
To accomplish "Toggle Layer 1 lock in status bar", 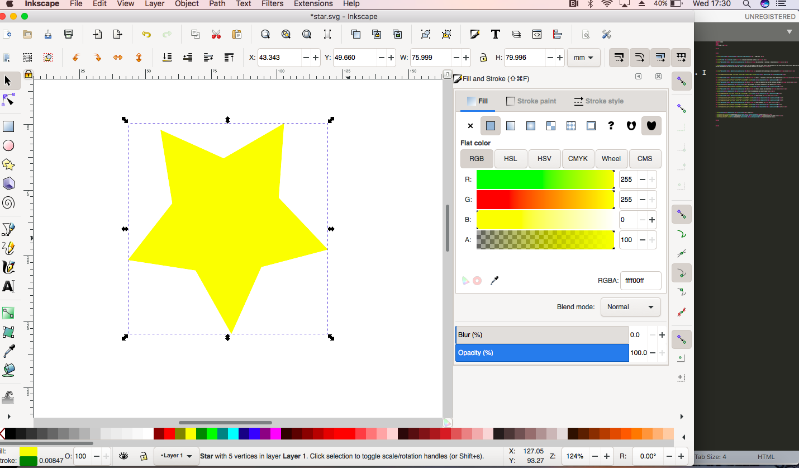I will click(x=144, y=456).
